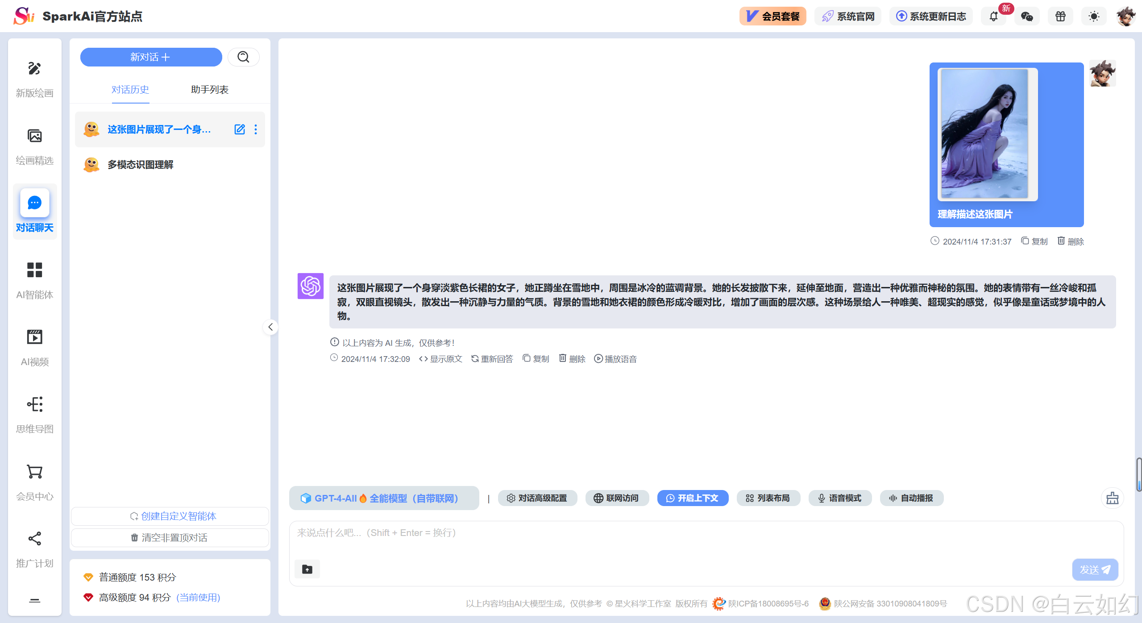
Task: Disable the 开启上下文 context toggle
Action: click(x=693, y=498)
